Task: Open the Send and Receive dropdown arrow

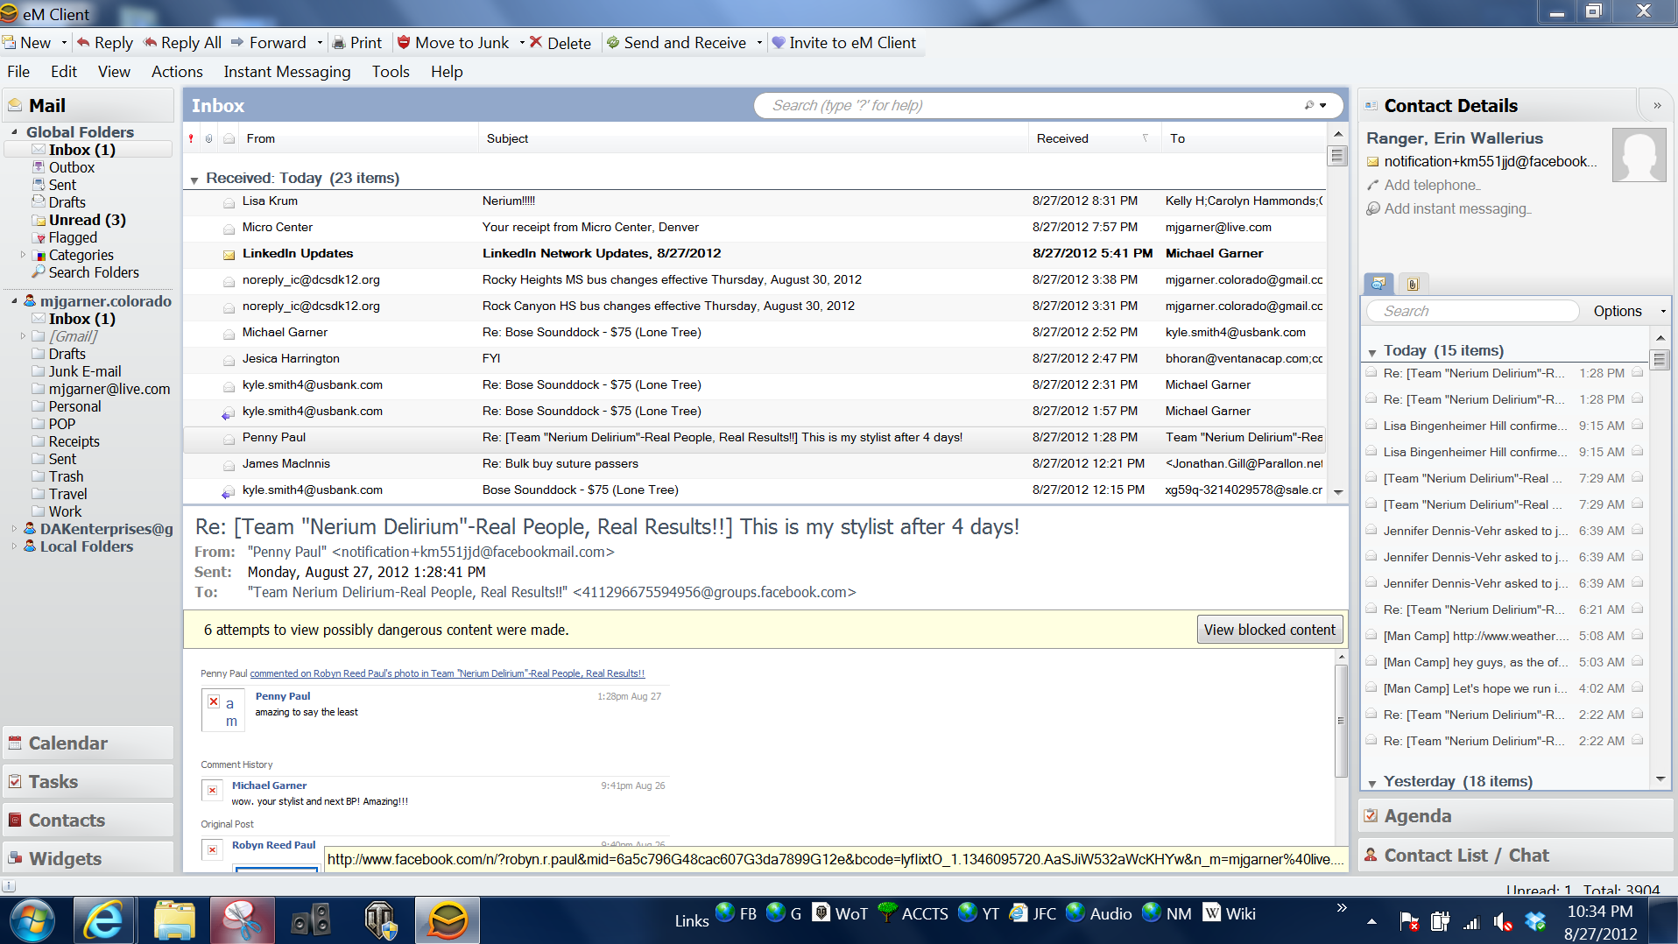Action: (758, 43)
